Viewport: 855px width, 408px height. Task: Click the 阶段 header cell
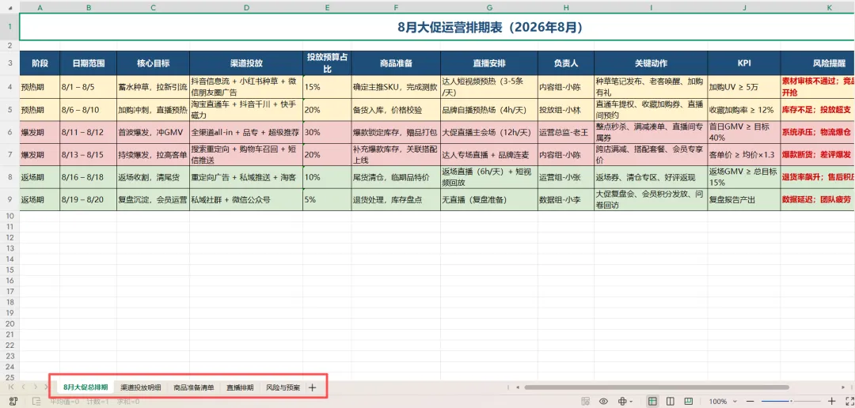40,63
